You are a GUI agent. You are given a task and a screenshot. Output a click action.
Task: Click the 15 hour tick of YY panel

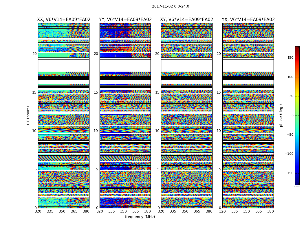96,92
